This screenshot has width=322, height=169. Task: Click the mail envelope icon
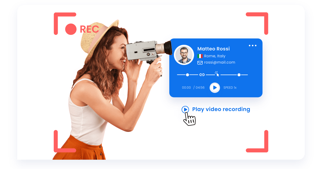coord(200,63)
